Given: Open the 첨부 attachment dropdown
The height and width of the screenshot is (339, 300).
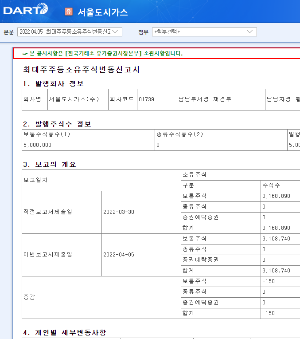Looking at the screenshot, I should click(x=204, y=32).
